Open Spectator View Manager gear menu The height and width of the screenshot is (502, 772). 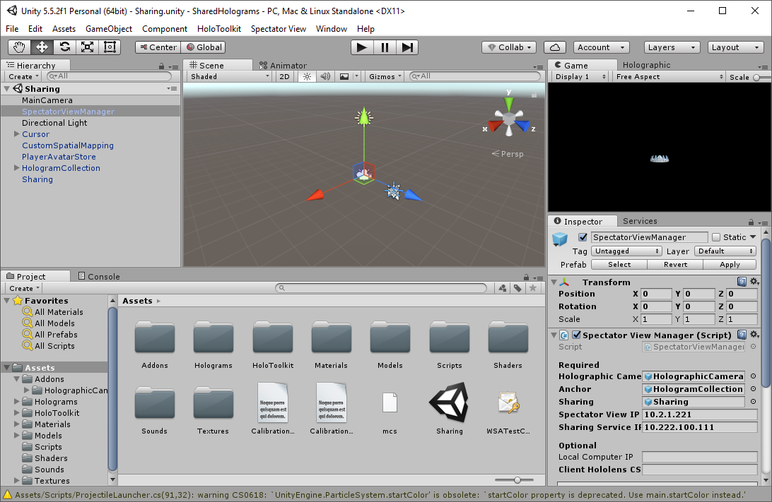[754, 335]
